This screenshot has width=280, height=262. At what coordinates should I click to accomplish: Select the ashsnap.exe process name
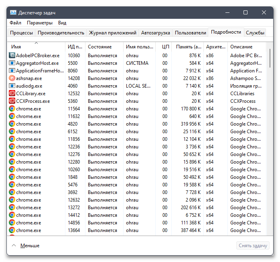click(29, 78)
